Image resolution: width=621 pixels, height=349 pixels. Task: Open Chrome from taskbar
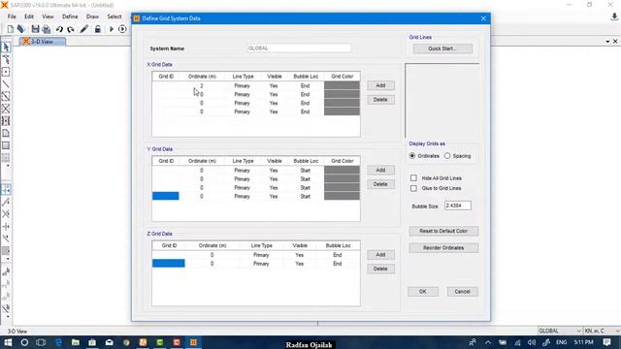(126, 342)
